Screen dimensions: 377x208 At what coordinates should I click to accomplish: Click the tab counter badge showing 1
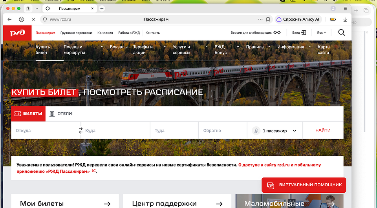[x=28, y=8]
